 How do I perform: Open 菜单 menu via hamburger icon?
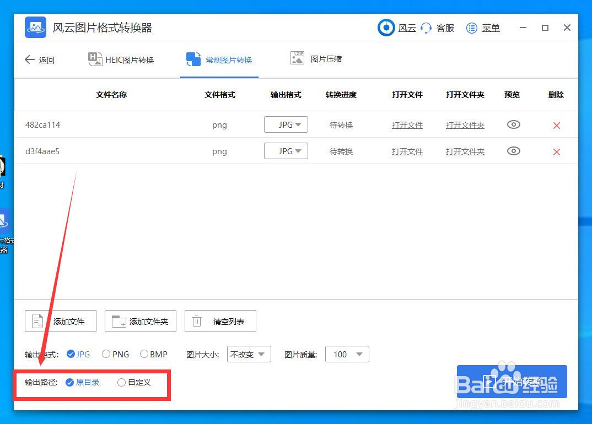482,28
